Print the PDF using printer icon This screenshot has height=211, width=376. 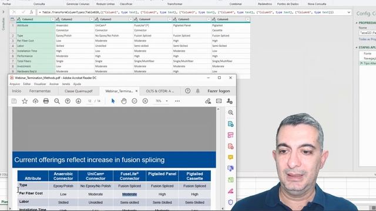point(46,101)
